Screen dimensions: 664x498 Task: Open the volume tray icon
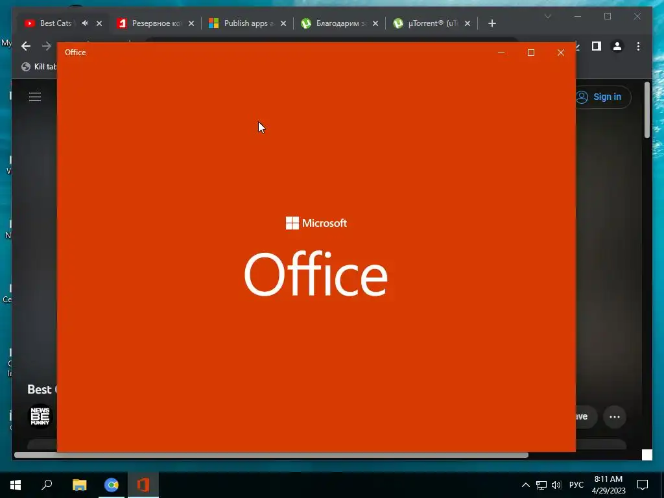tap(556, 485)
